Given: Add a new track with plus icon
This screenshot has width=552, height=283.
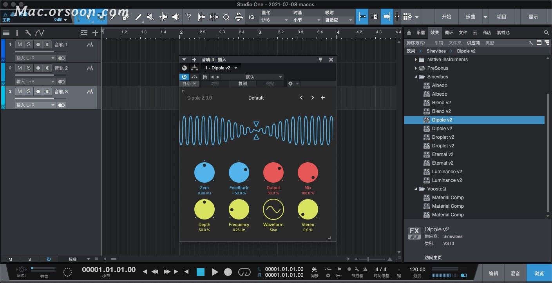Looking at the screenshot, I should coord(95,33).
